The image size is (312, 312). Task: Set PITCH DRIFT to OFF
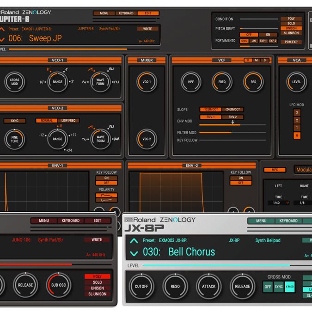click(249, 35)
